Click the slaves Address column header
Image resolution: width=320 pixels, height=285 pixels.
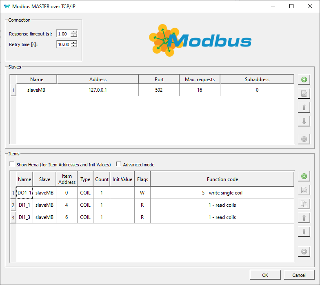click(x=98, y=79)
